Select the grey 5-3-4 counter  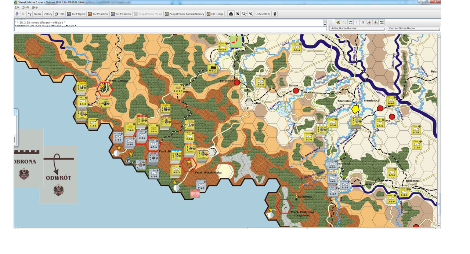click(344, 185)
